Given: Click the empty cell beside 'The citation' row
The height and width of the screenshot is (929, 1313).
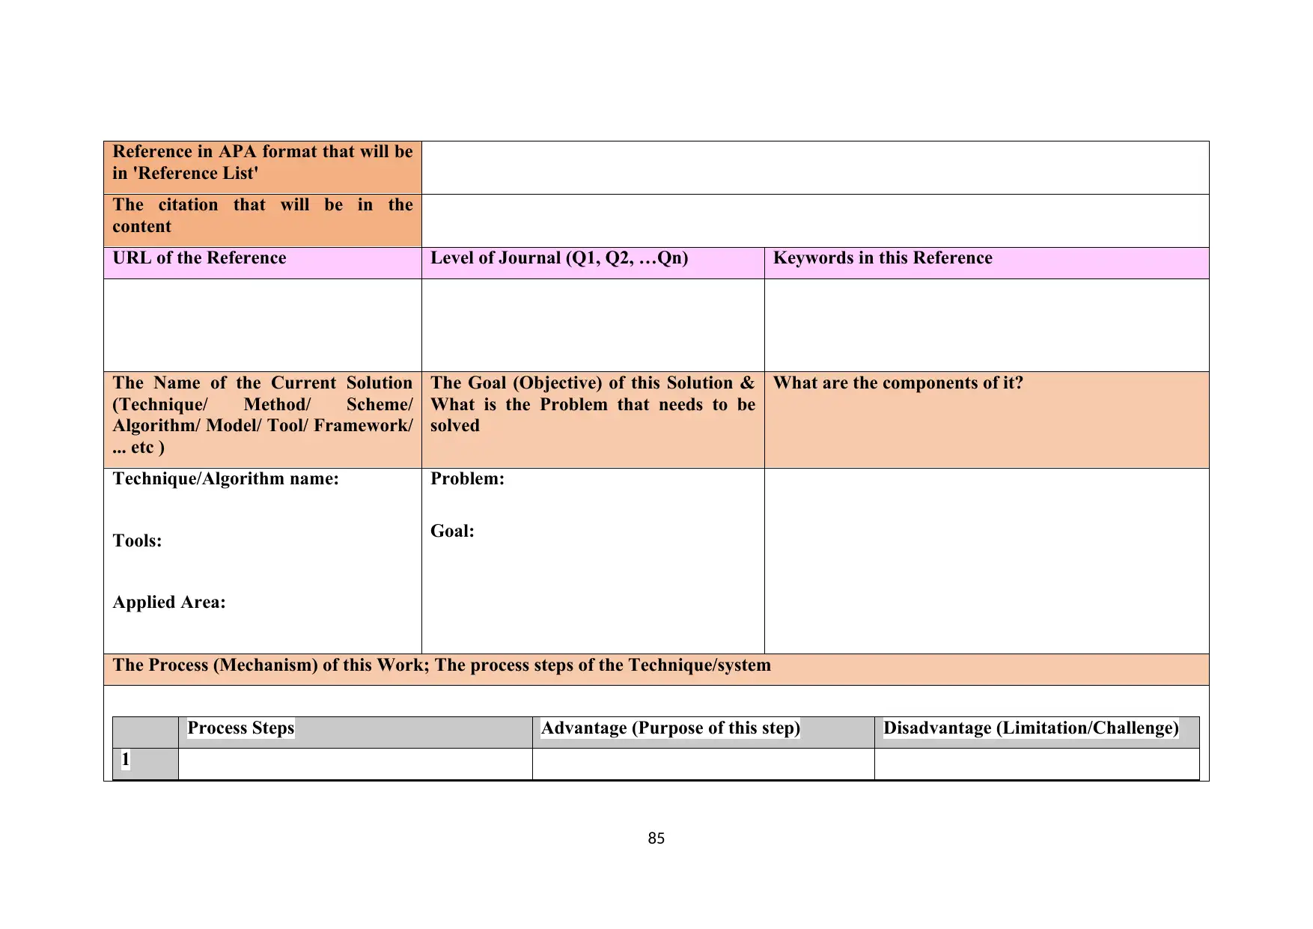Looking at the screenshot, I should 815,221.
